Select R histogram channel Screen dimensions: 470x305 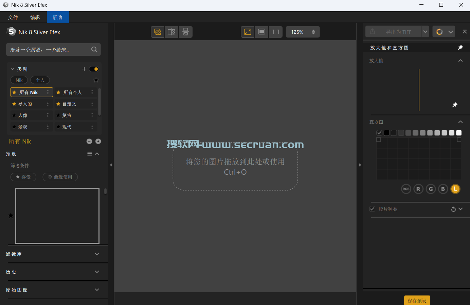coord(418,189)
